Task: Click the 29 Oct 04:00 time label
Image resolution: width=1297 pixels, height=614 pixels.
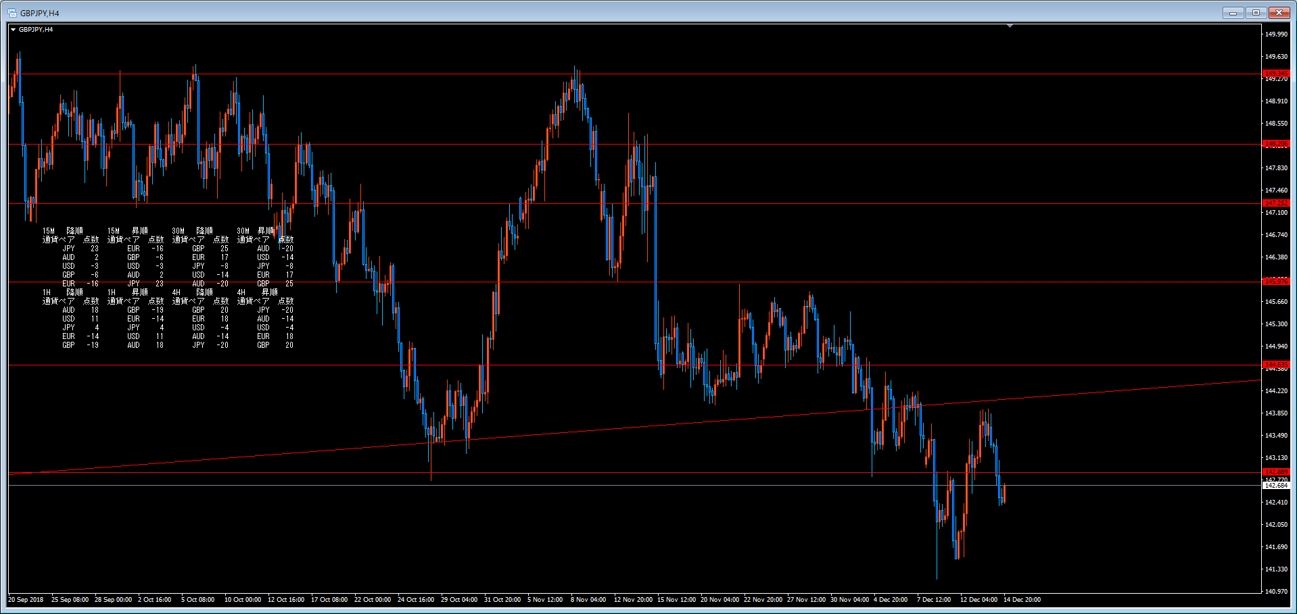Action: pyautogui.click(x=459, y=600)
